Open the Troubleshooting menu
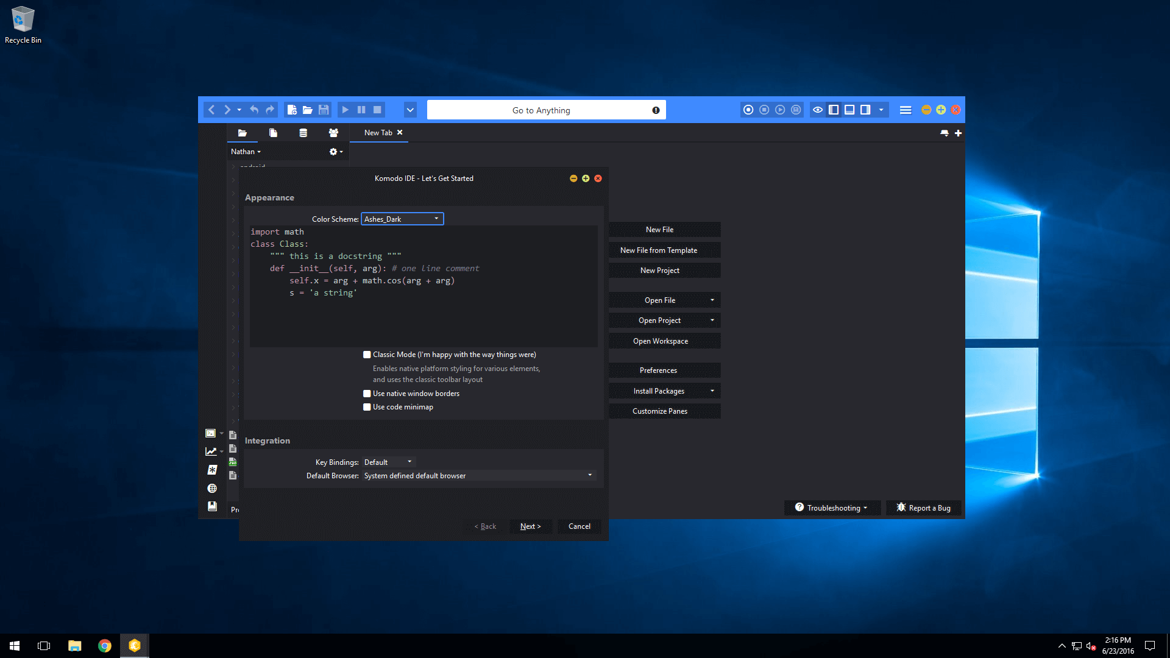The width and height of the screenshot is (1170, 658). [x=832, y=508]
